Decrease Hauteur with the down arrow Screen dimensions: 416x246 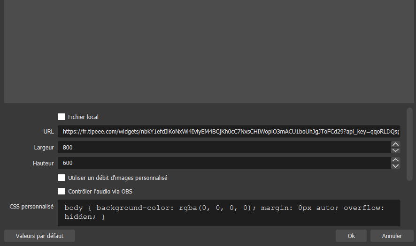tap(395, 166)
